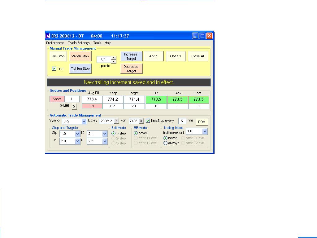The height and width of the screenshot is (238, 317).
Task: Uncheck the Trail checkbox
Action: (54, 68)
